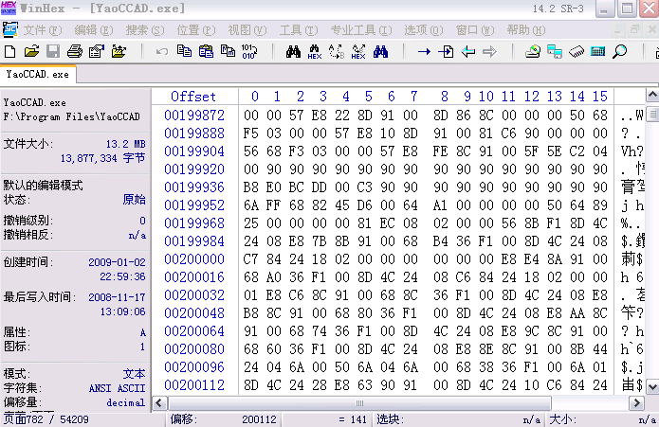Click the Paste clipboard icon
The image size is (659, 427).
click(x=206, y=51)
